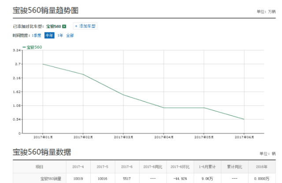Select the 半年 time range
Image resolution: width=282 pixels, height=183 pixels.
click(49, 35)
